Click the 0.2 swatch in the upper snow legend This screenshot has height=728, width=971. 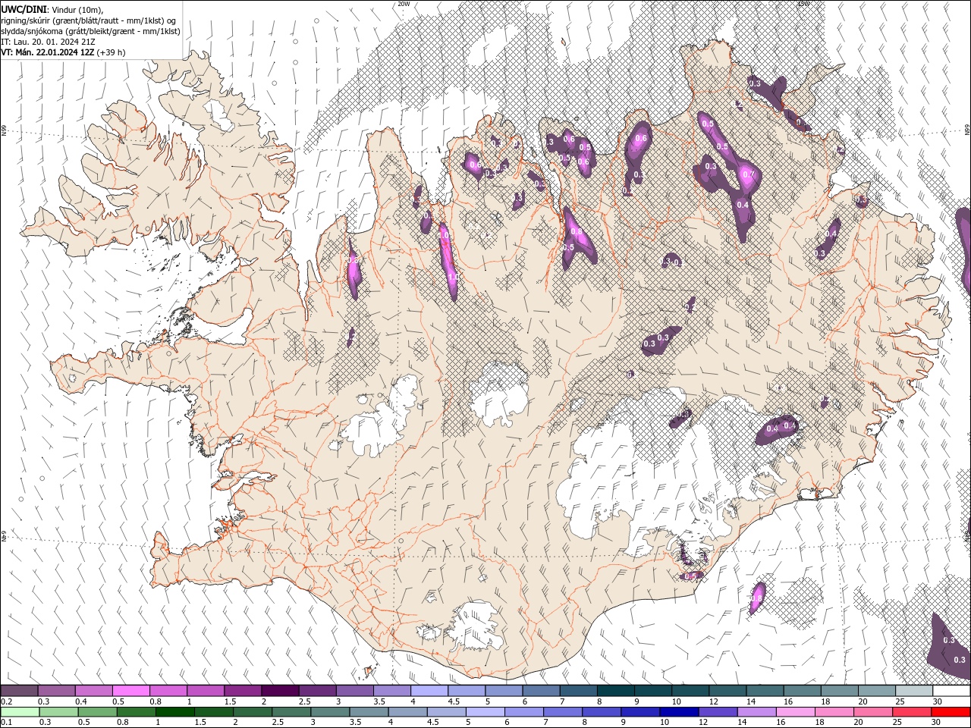tap(19, 691)
